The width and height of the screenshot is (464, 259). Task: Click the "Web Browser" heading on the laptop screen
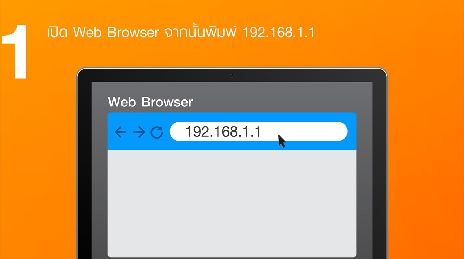pos(150,102)
